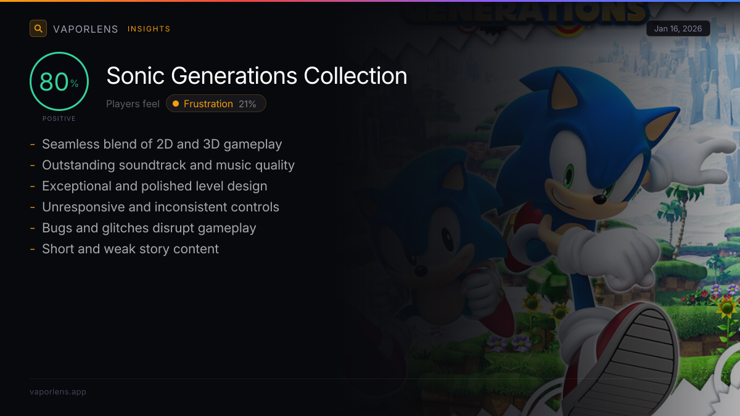Select "Unresponsive and inconsistent controls" item
Image resolution: width=740 pixels, height=416 pixels.
click(x=160, y=207)
